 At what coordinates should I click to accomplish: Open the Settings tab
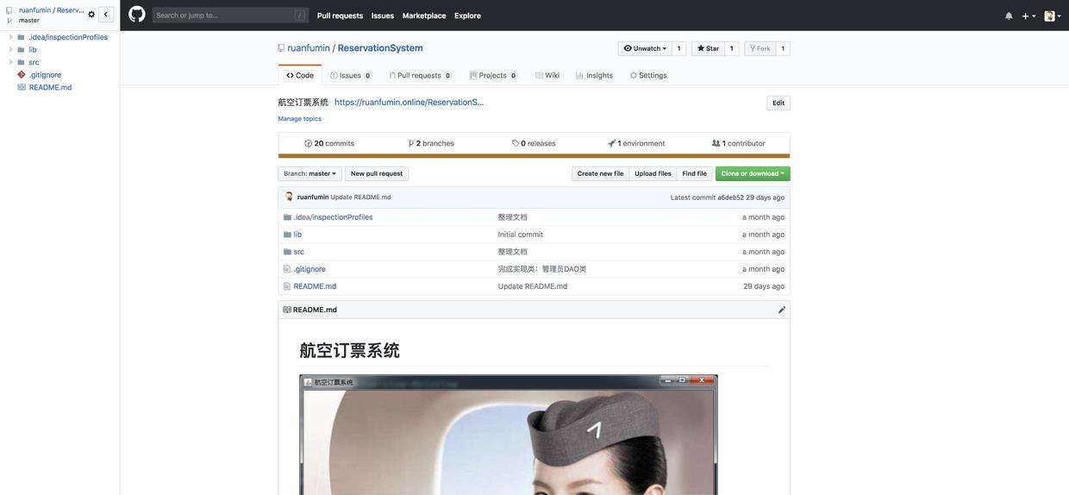[648, 75]
